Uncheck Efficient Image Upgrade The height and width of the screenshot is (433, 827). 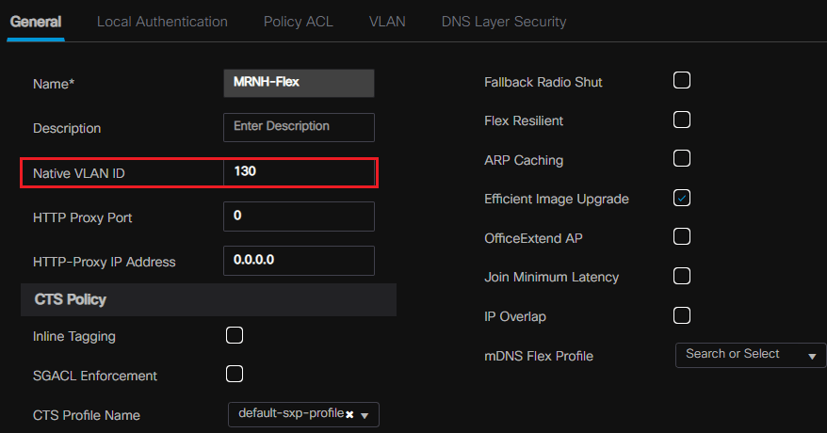tap(682, 198)
